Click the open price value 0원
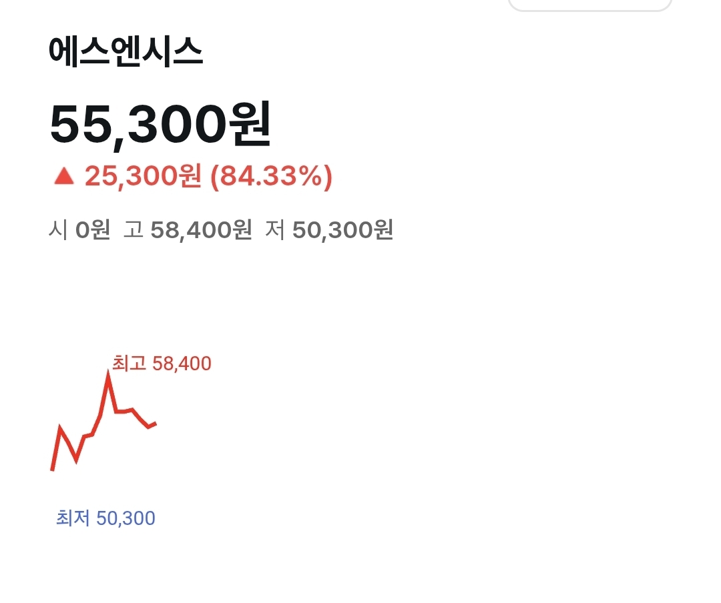The image size is (721, 603). click(93, 230)
